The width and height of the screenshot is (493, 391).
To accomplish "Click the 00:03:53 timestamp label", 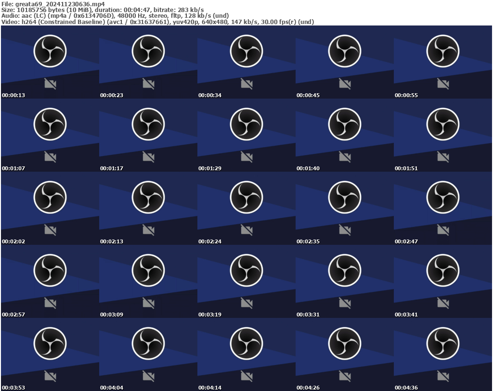I will (x=13, y=388).
